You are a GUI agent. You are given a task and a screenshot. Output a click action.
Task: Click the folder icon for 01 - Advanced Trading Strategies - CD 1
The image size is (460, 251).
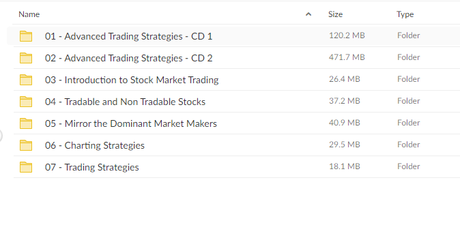(26, 36)
